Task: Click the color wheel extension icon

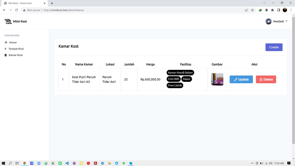Action: pos(266,10)
